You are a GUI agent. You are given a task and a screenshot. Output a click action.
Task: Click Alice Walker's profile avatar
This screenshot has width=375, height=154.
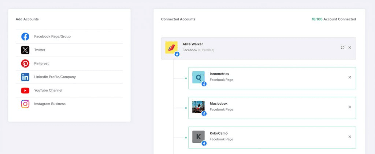(171, 47)
